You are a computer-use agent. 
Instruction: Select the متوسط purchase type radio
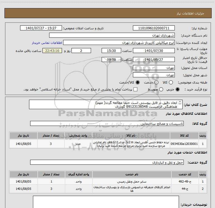click(161, 90)
